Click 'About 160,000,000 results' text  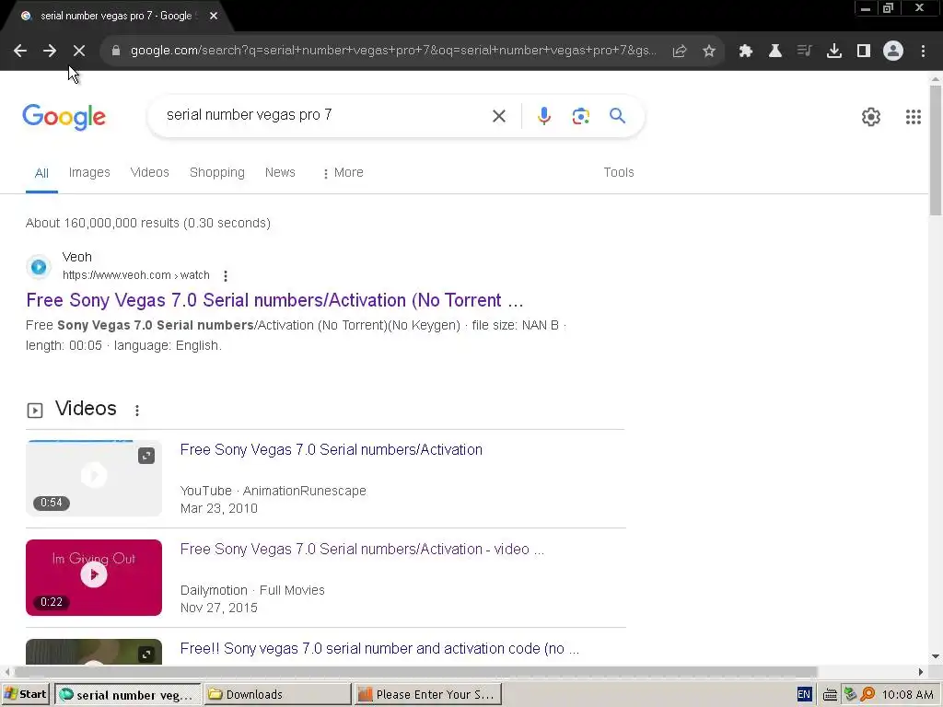point(102,223)
